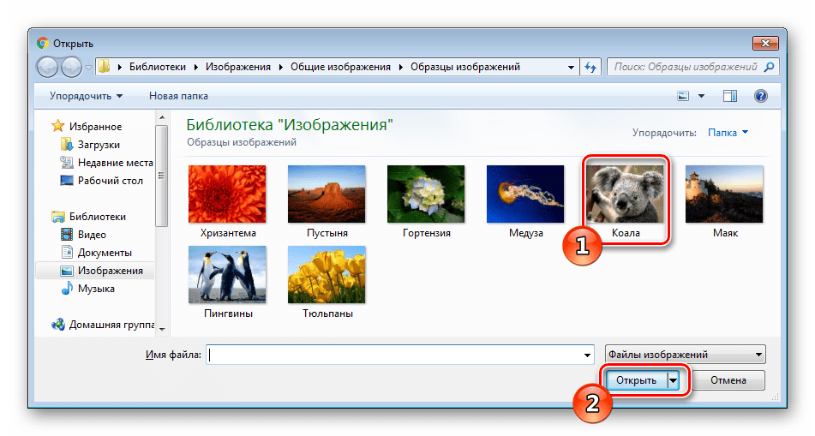The image size is (815, 436).
Task: Click Новая папка in the toolbar
Action: pos(178,96)
